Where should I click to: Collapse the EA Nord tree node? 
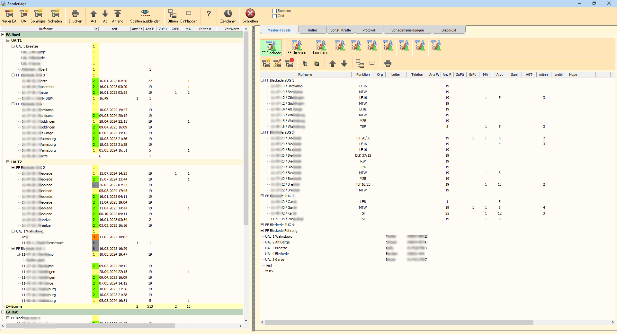[3, 35]
